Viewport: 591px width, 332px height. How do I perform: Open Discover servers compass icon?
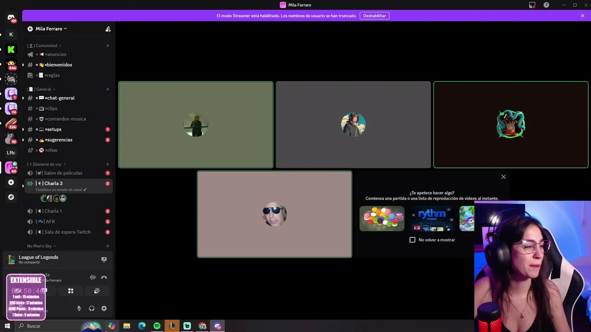click(11, 197)
